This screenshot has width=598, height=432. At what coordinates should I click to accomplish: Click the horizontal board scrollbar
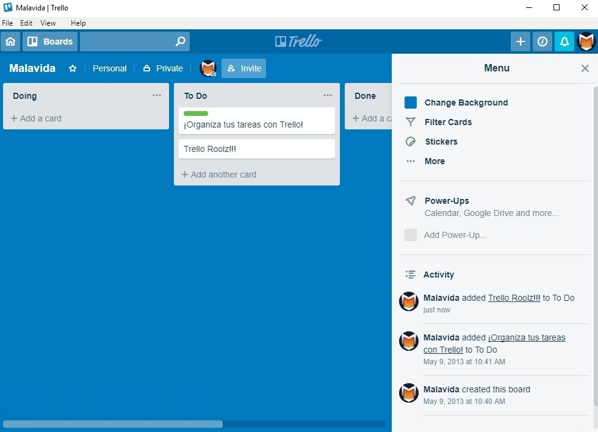(x=113, y=424)
